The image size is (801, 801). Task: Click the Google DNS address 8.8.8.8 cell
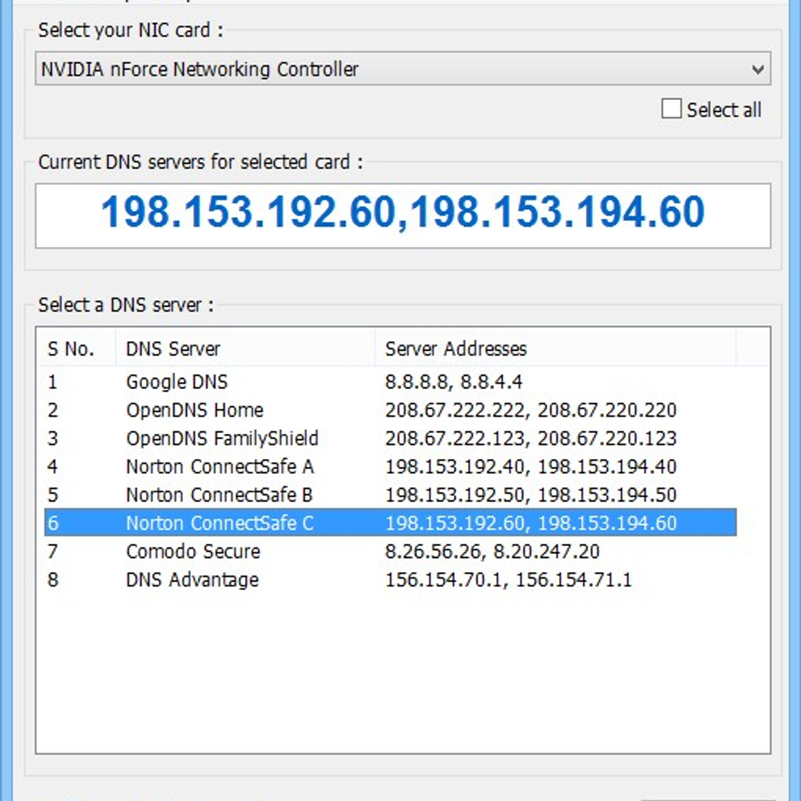[x=455, y=382]
